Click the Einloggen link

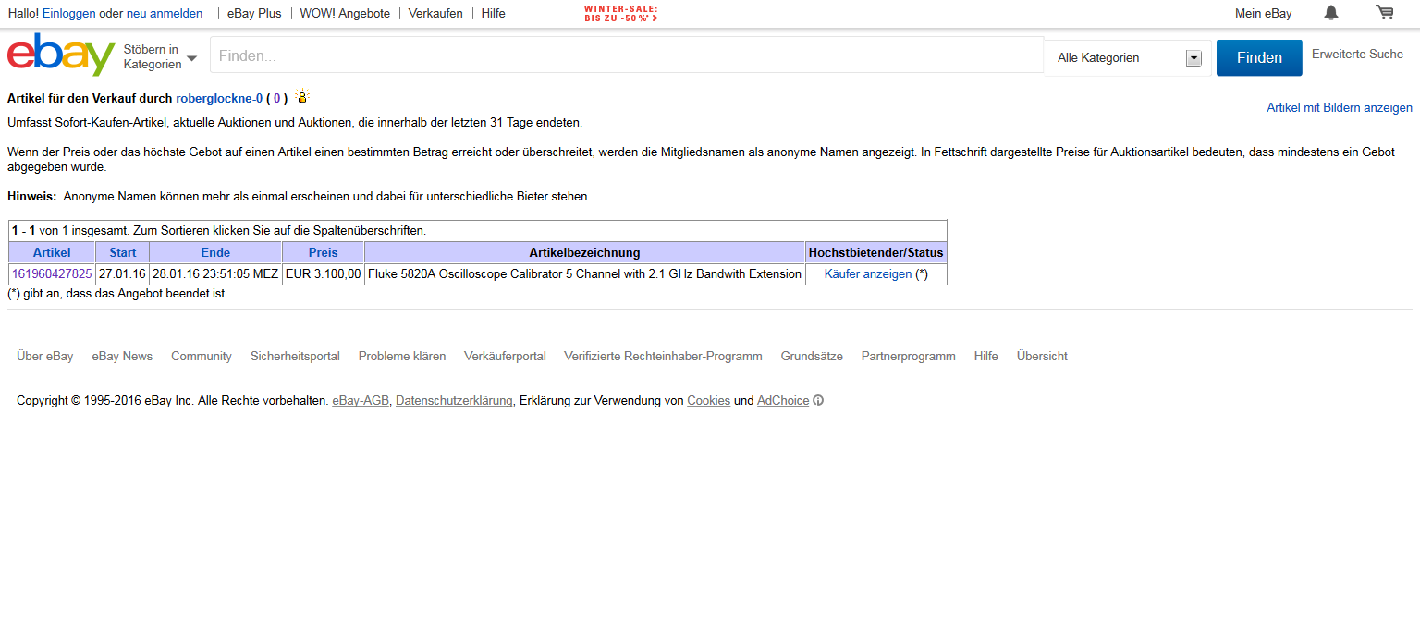pos(69,14)
